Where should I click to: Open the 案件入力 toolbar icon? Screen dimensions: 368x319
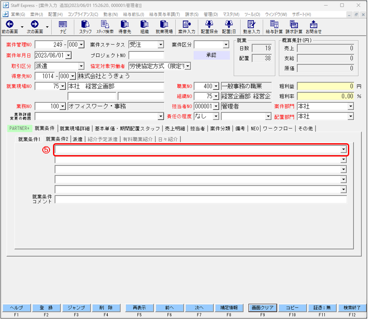tap(187, 24)
